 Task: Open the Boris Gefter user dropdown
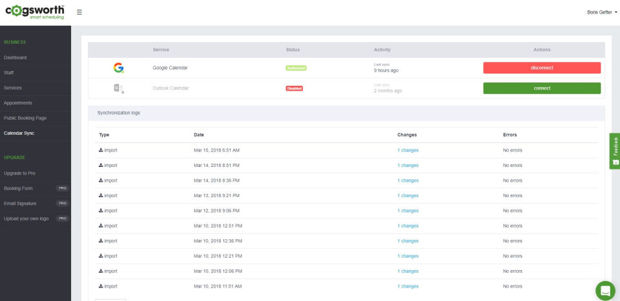pos(602,12)
